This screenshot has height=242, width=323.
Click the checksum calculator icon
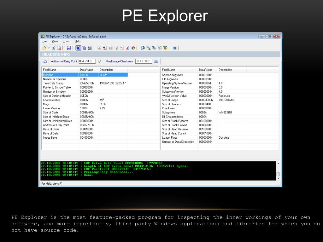pyautogui.click(x=156, y=61)
